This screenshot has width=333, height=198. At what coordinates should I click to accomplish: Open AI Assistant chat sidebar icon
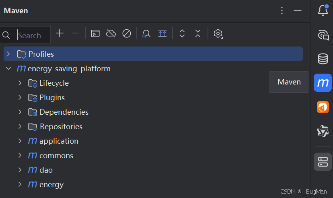pyautogui.click(x=323, y=35)
